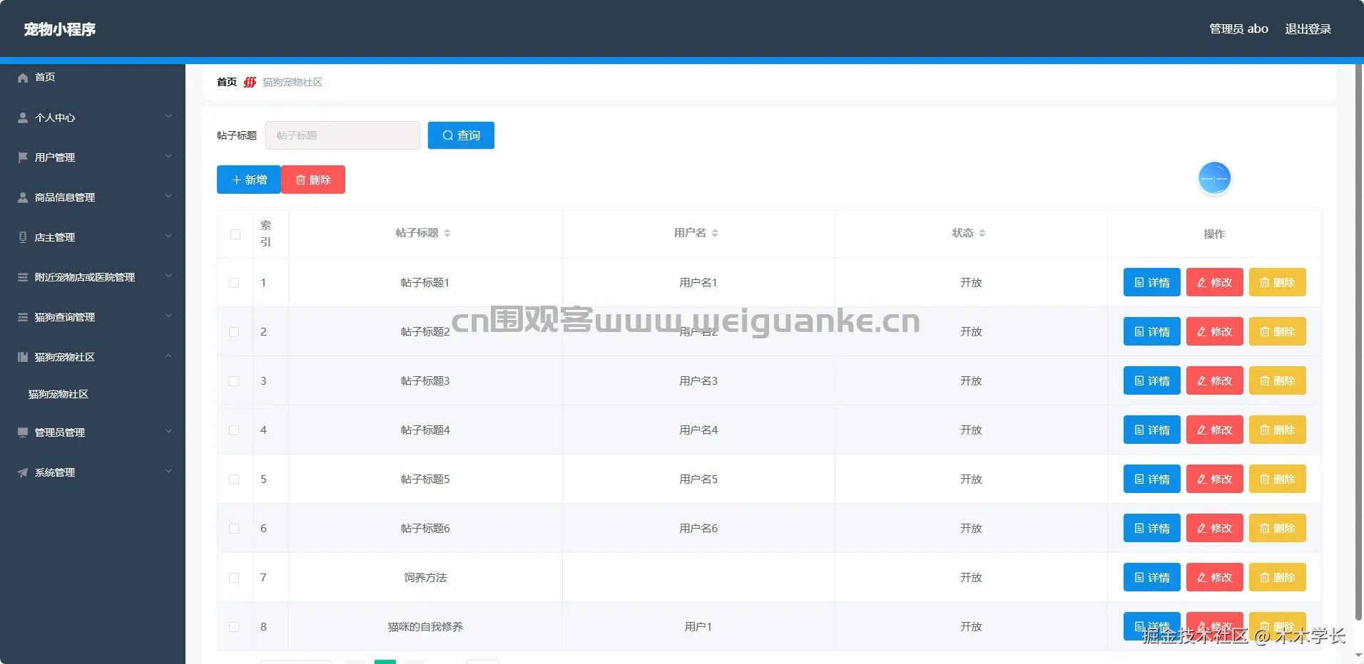This screenshot has width=1364, height=664.
Task: Expand 猫狗查询管理 menu chevron
Action: click(x=168, y=316)
